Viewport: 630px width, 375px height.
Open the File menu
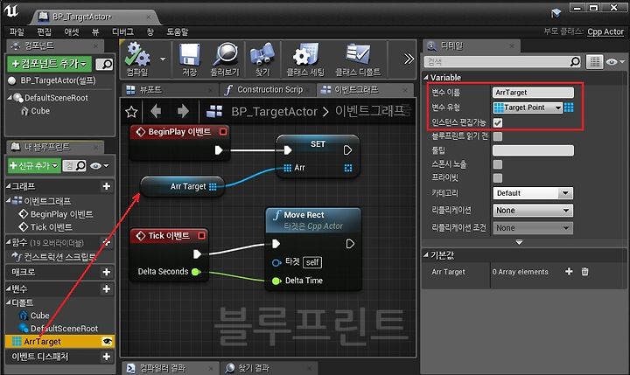(x=17, y=31)
